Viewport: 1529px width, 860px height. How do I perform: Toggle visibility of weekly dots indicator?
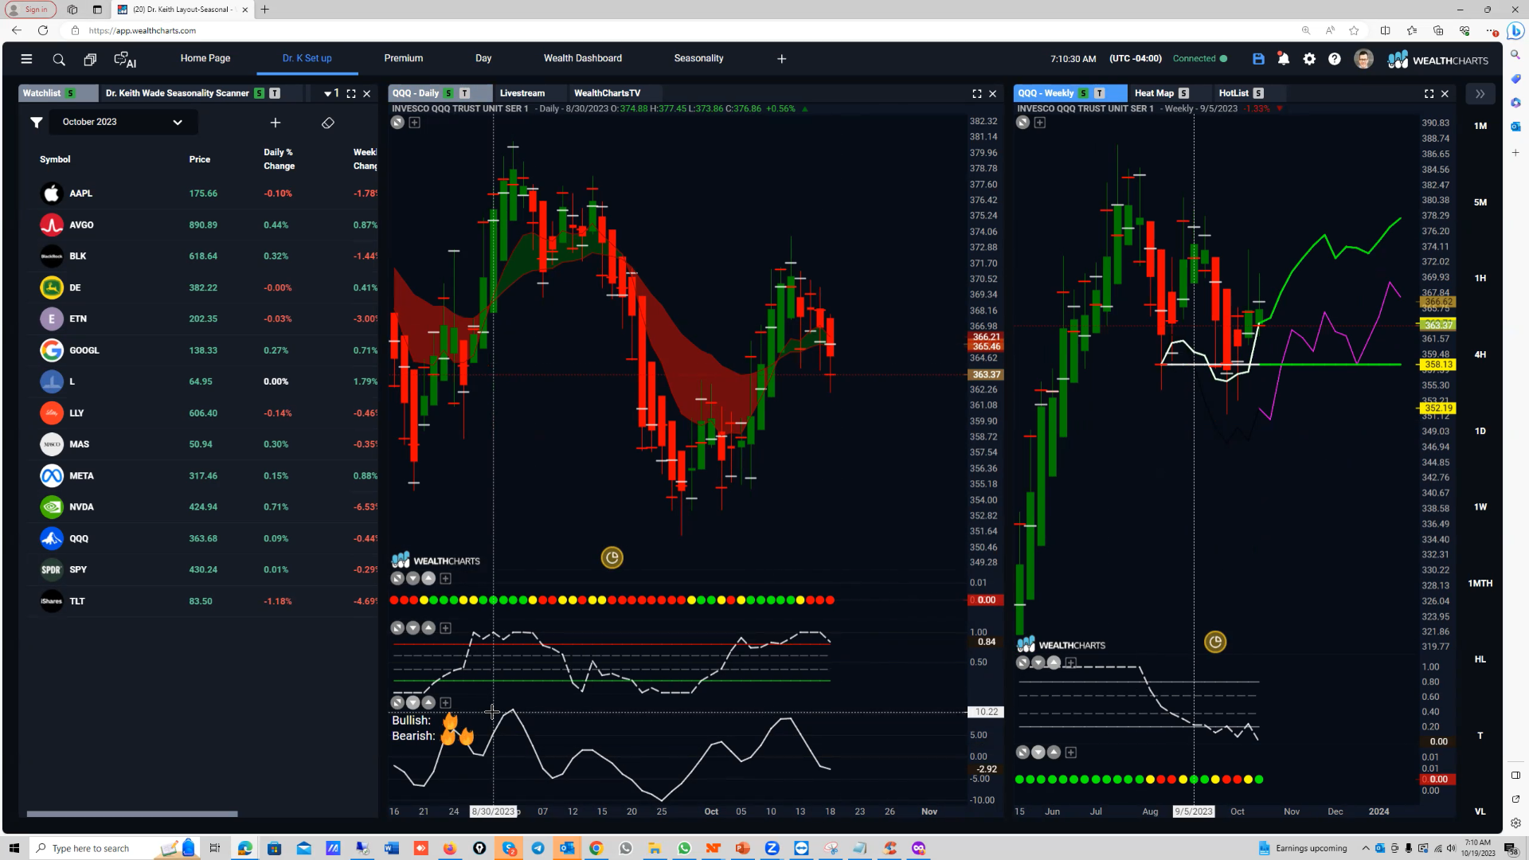(x=1023, y=752)
